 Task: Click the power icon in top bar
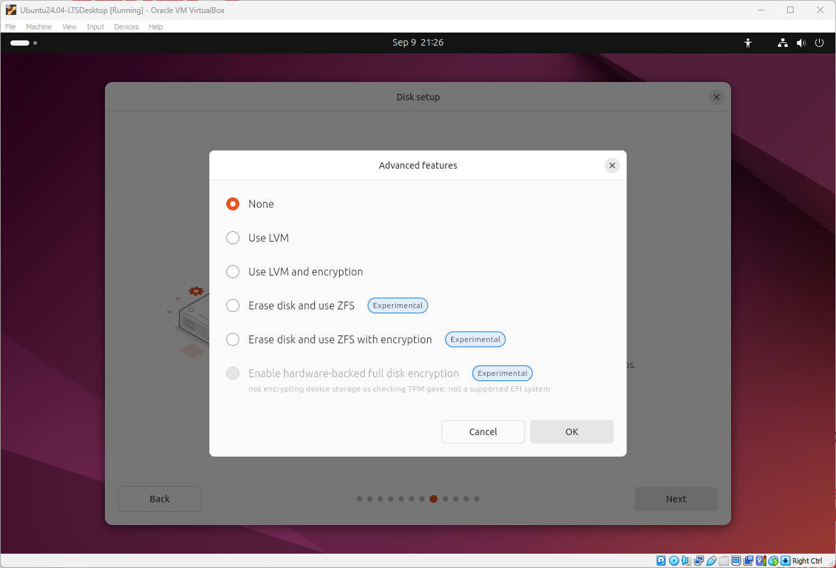[x=820, y=43]
